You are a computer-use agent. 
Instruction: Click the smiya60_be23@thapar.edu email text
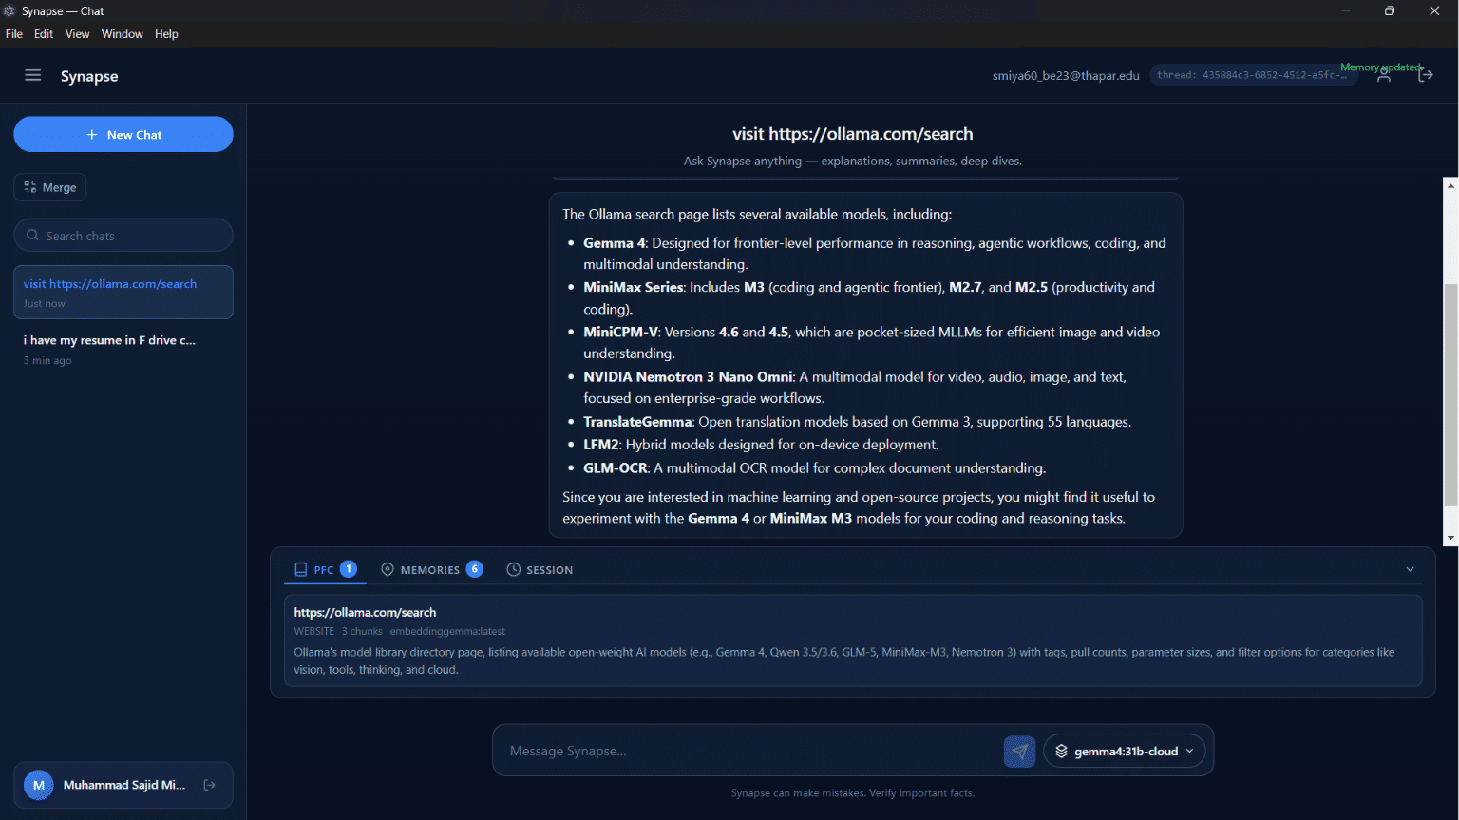coord(1066,76)
